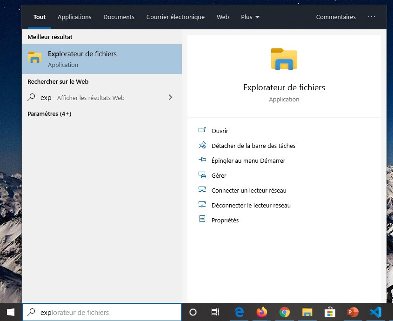This screenshot has height=321, width=393.
Task: Switch to the Tout tab
Action: 40,17
